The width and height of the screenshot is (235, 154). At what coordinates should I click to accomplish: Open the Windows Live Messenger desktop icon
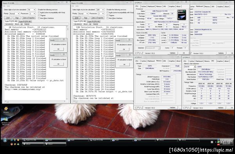6,121
